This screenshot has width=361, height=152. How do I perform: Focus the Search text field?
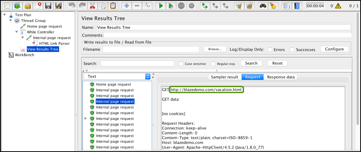pos(137,63)
